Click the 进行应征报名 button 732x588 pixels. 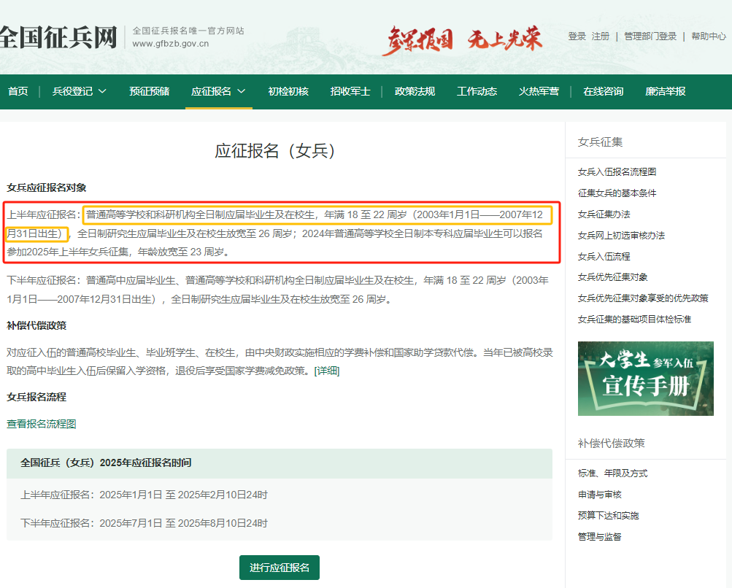279,568
